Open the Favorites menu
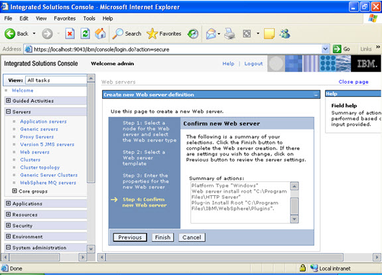This screenshot has height=275, width=382. [65, 19]
